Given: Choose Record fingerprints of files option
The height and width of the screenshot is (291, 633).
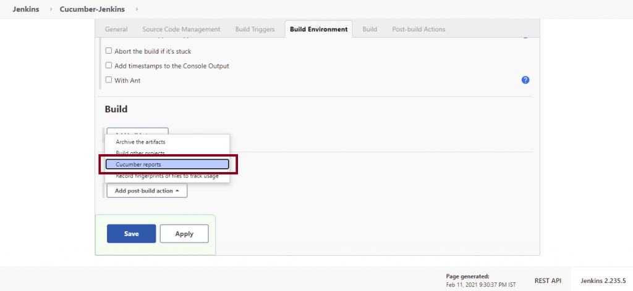Looking at the screenshot, I should 167,176.
